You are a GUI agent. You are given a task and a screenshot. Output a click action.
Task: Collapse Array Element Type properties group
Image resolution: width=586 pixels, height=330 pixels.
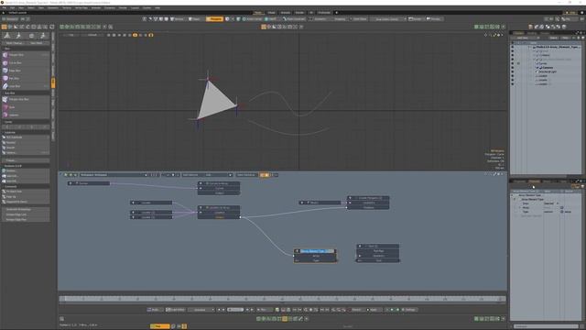click(x=515, y=200)
